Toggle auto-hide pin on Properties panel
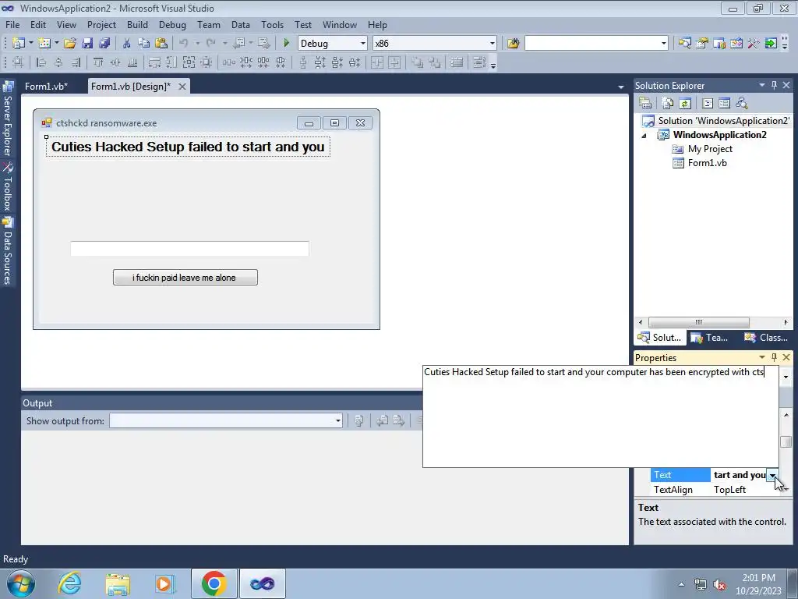Image resolution: width=798 pixels, height=599 pixels. pyautogui.click(x=774, y=357)
